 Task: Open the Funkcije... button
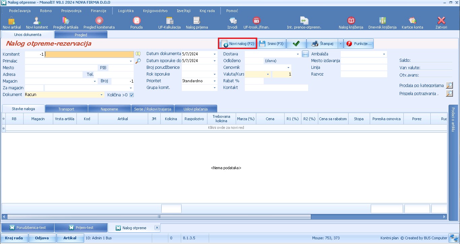359,44
